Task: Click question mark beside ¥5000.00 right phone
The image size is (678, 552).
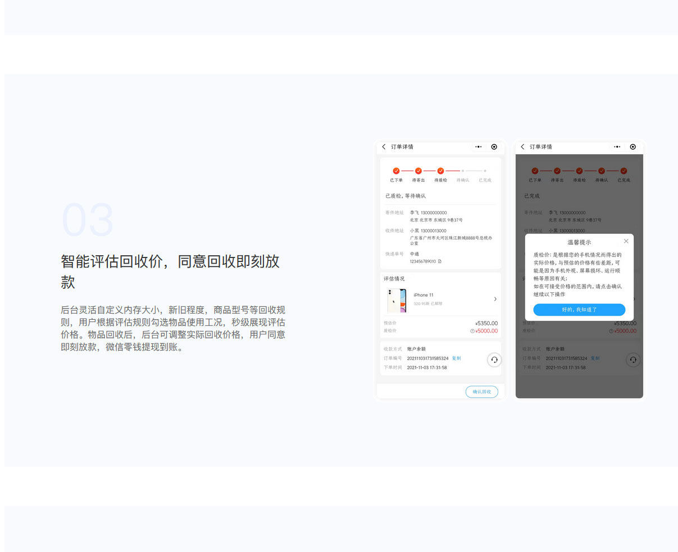Action: click(611, 331)
